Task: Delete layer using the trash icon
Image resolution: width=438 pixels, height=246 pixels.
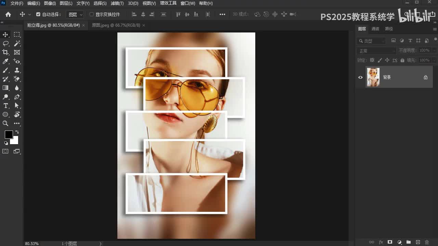Action: point(427,242)
